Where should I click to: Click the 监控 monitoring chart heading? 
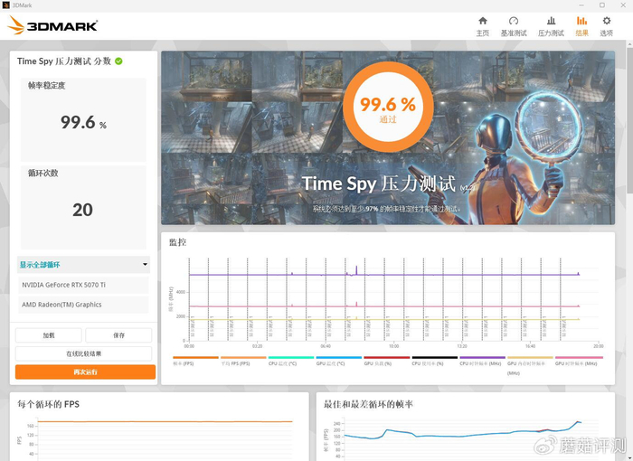177,242
